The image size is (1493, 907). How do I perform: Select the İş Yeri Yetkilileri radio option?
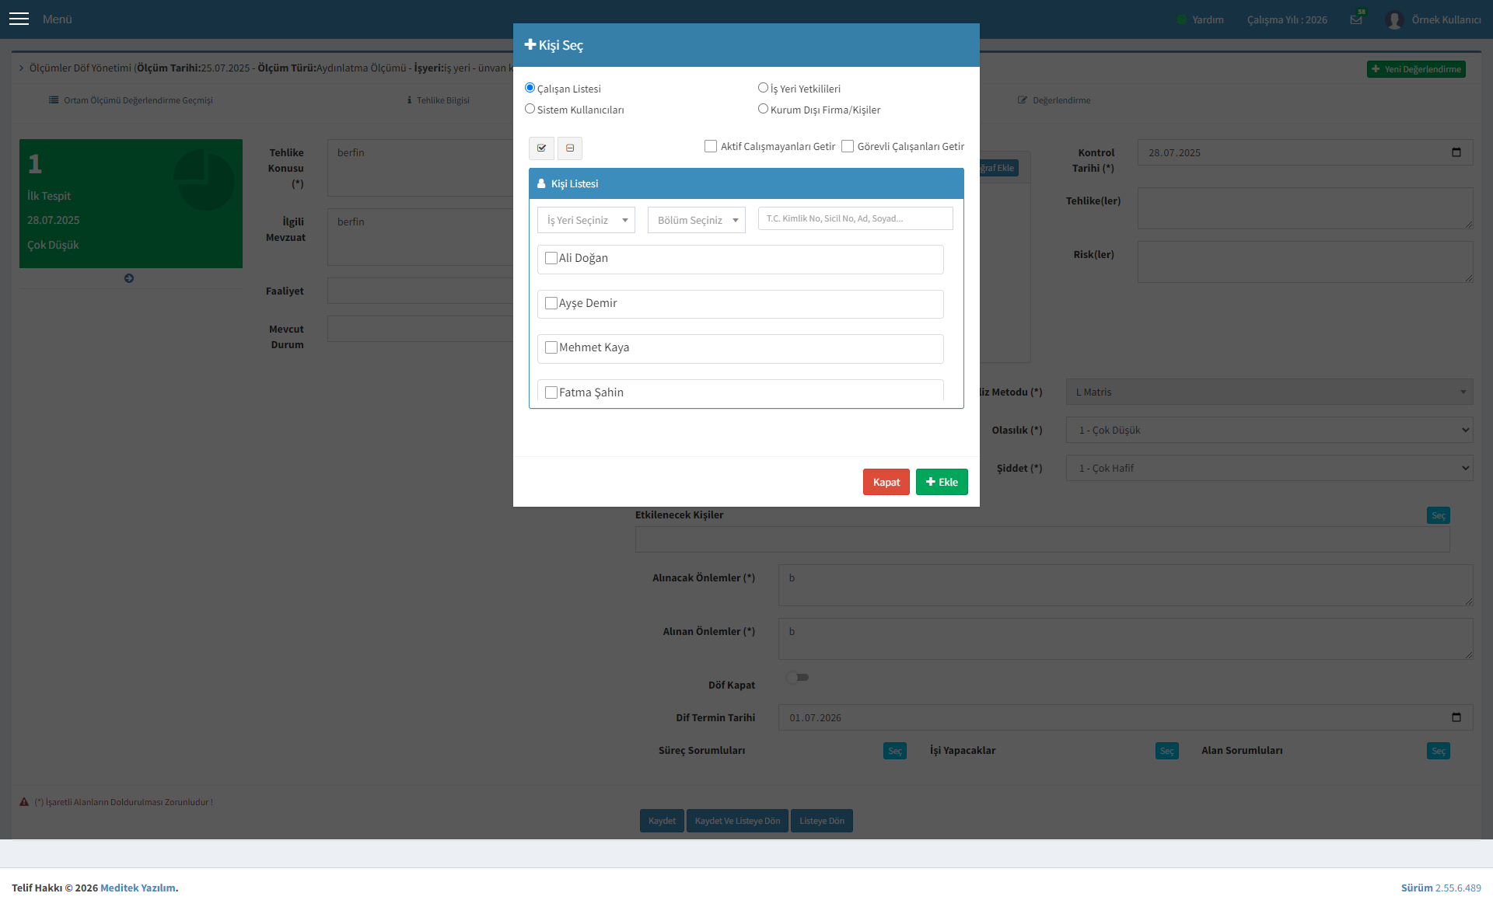pyautogui.click(x=763, y=88)
